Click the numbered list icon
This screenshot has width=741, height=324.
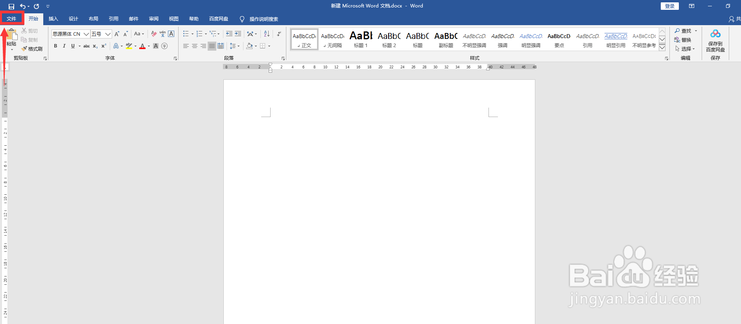[199, 34]
